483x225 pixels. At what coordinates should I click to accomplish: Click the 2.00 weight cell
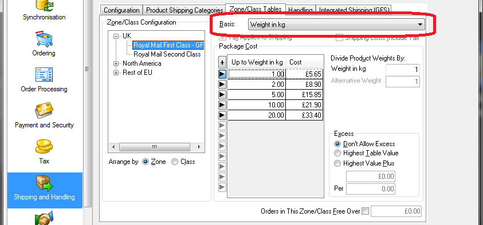[257, 85]
